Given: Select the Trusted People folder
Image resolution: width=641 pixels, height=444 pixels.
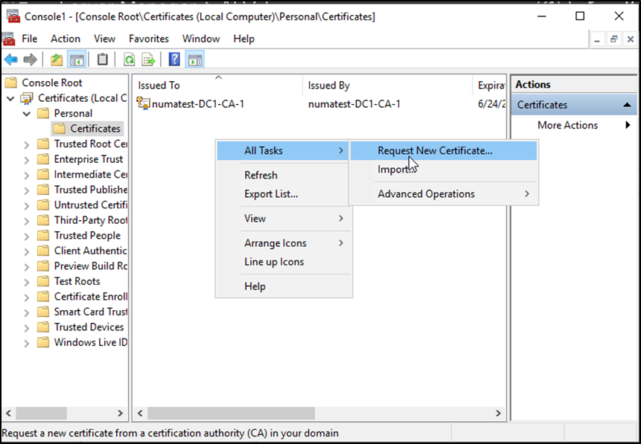Looking at the screenshot, I should pyautogui.click(x=87, y=236).
